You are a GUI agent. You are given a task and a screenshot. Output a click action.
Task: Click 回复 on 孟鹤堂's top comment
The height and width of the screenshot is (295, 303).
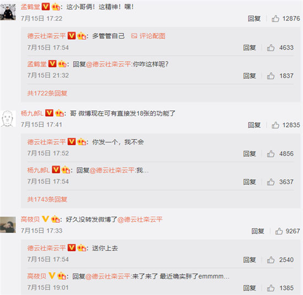click(255, 19)
